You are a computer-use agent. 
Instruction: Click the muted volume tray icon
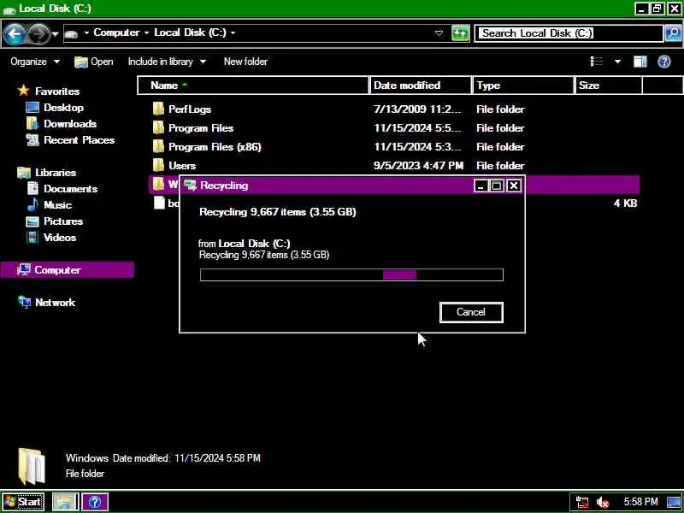tap(603, 503)
